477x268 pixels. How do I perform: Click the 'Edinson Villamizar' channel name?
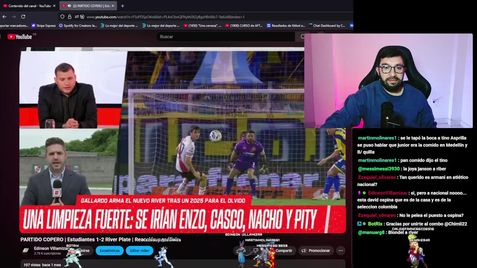point(52,248)
